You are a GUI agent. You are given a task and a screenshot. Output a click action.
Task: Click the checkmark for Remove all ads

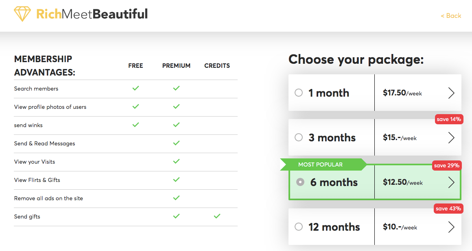point(176,198)
